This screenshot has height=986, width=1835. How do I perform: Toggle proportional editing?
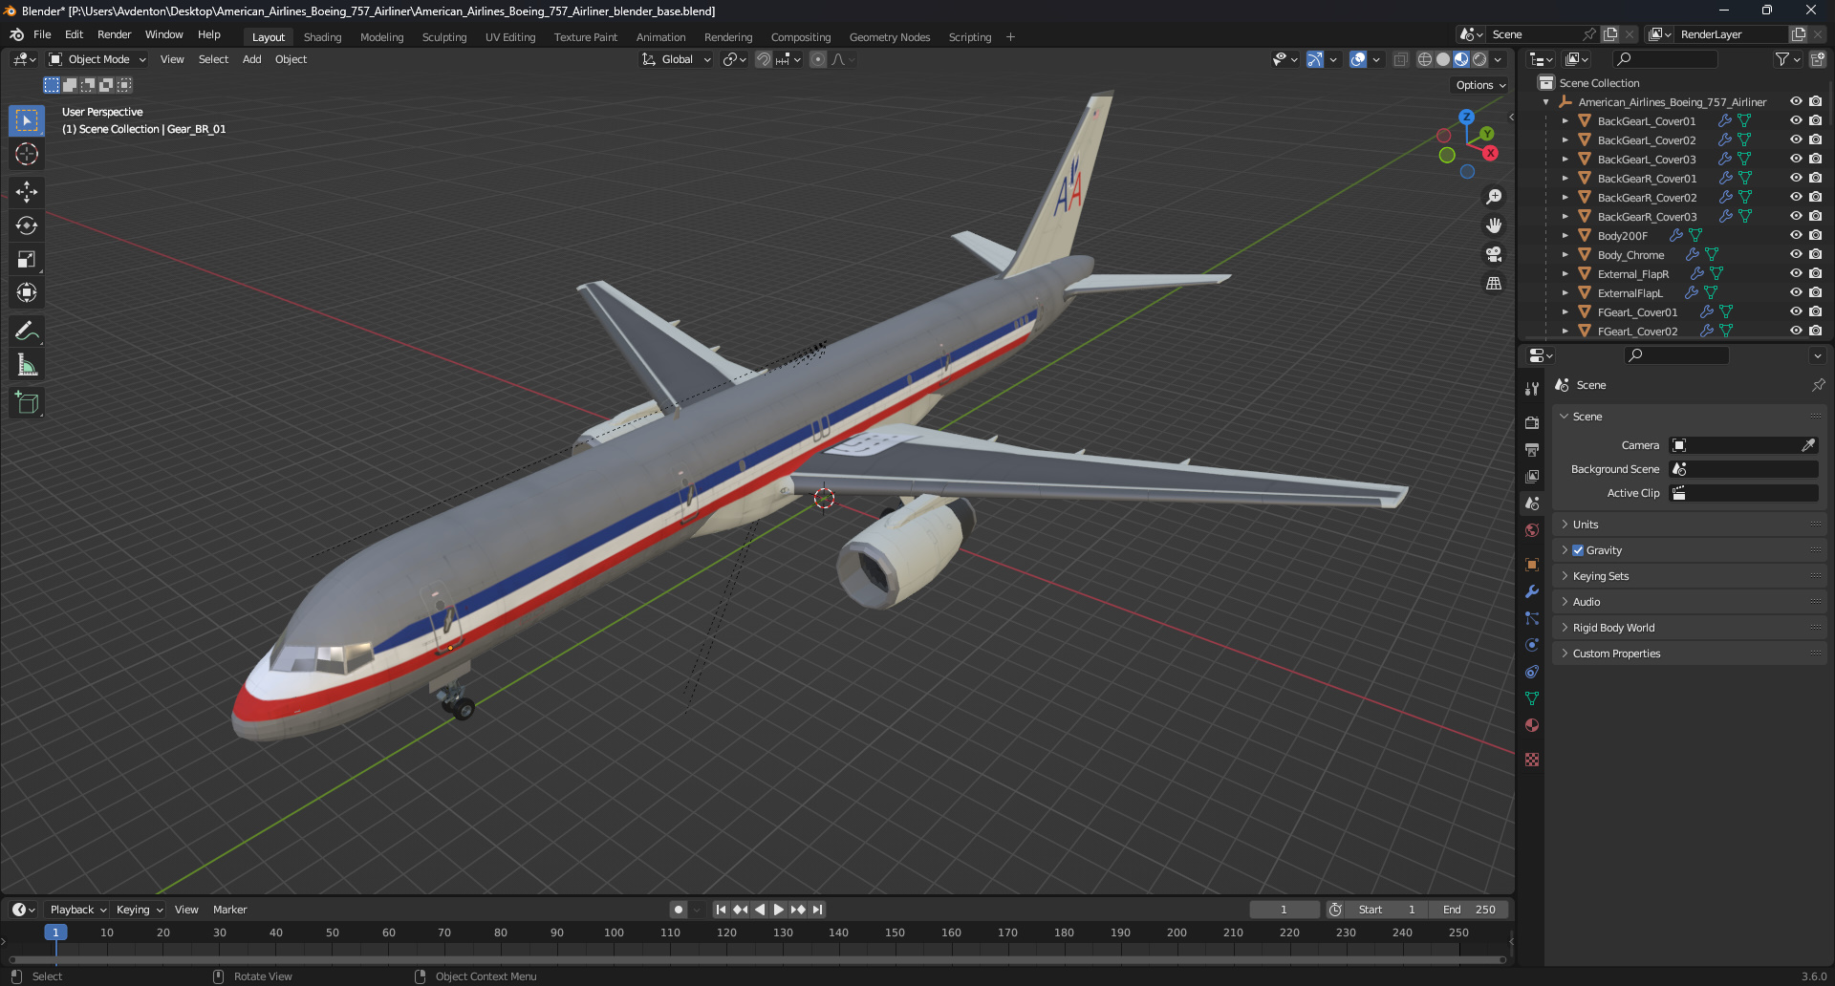pos(818,59)
